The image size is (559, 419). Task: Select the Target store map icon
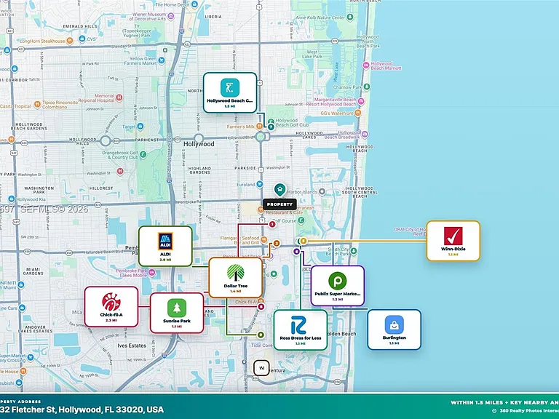tap(140, 126)
